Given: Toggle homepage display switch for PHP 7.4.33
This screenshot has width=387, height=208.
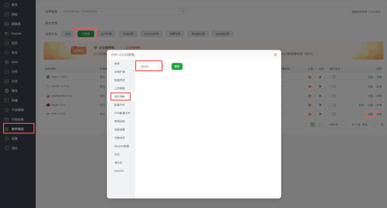Looking at the screenshot, I should [x=333, y=114].
